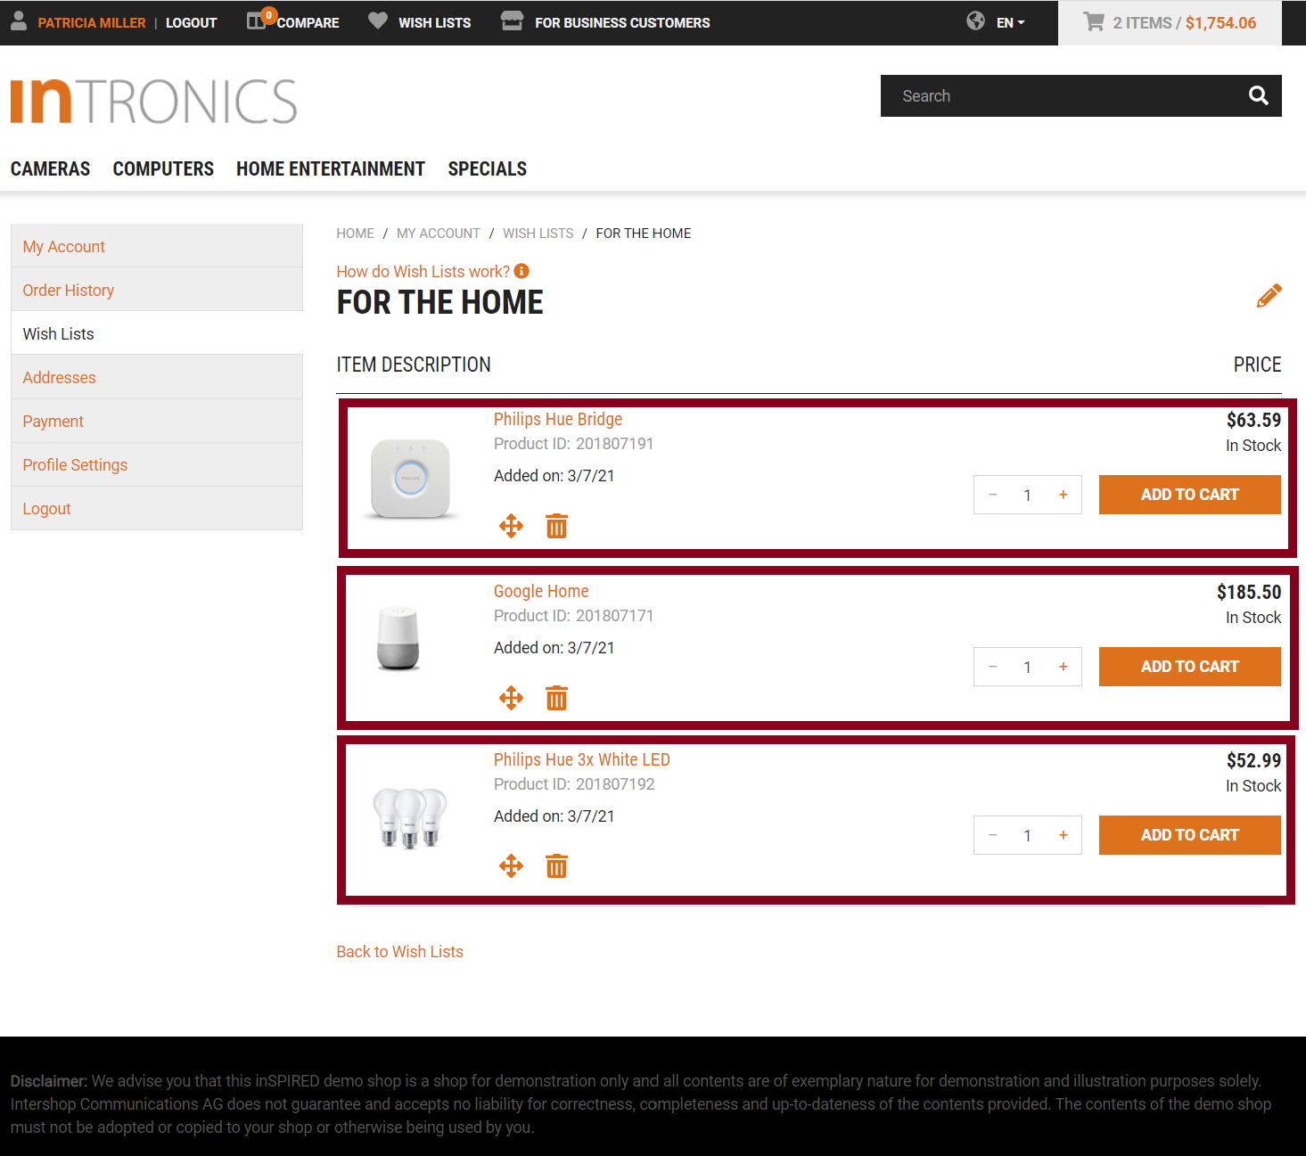Viewport: 1306px width, 1156px height.
Task: Open the Computers category menu
Action: tap(163, 168)
